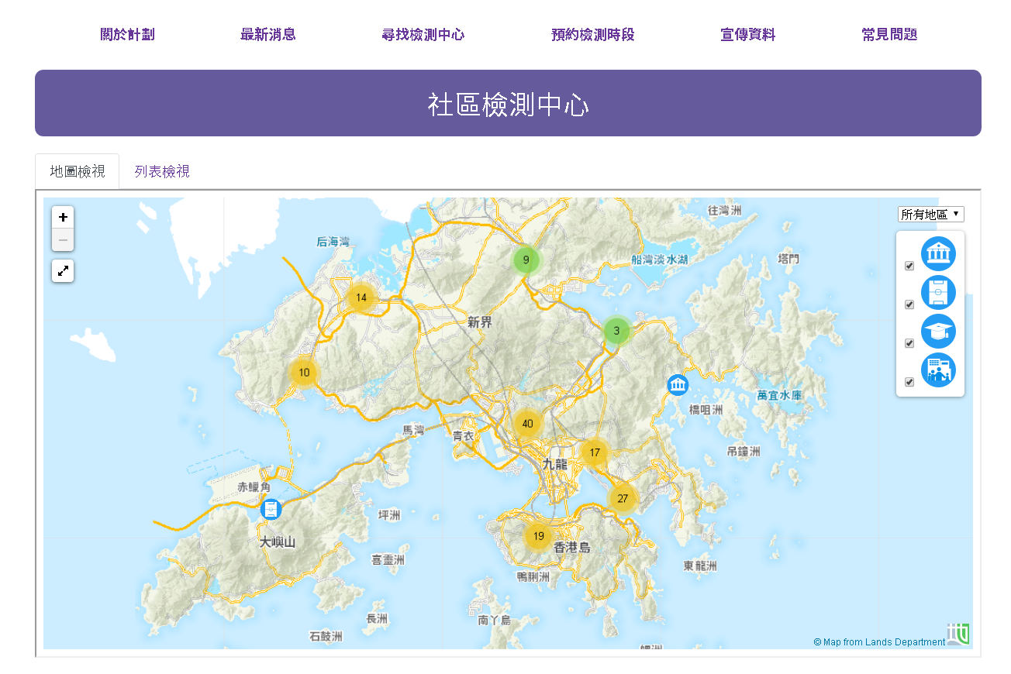Zoom in the map with plus button
This screenshot has height=674, width=1011.
pyautogui.click(x=63, y=218)
